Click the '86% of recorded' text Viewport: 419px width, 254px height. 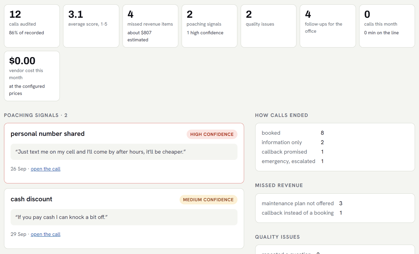click(x=26, y=33)
